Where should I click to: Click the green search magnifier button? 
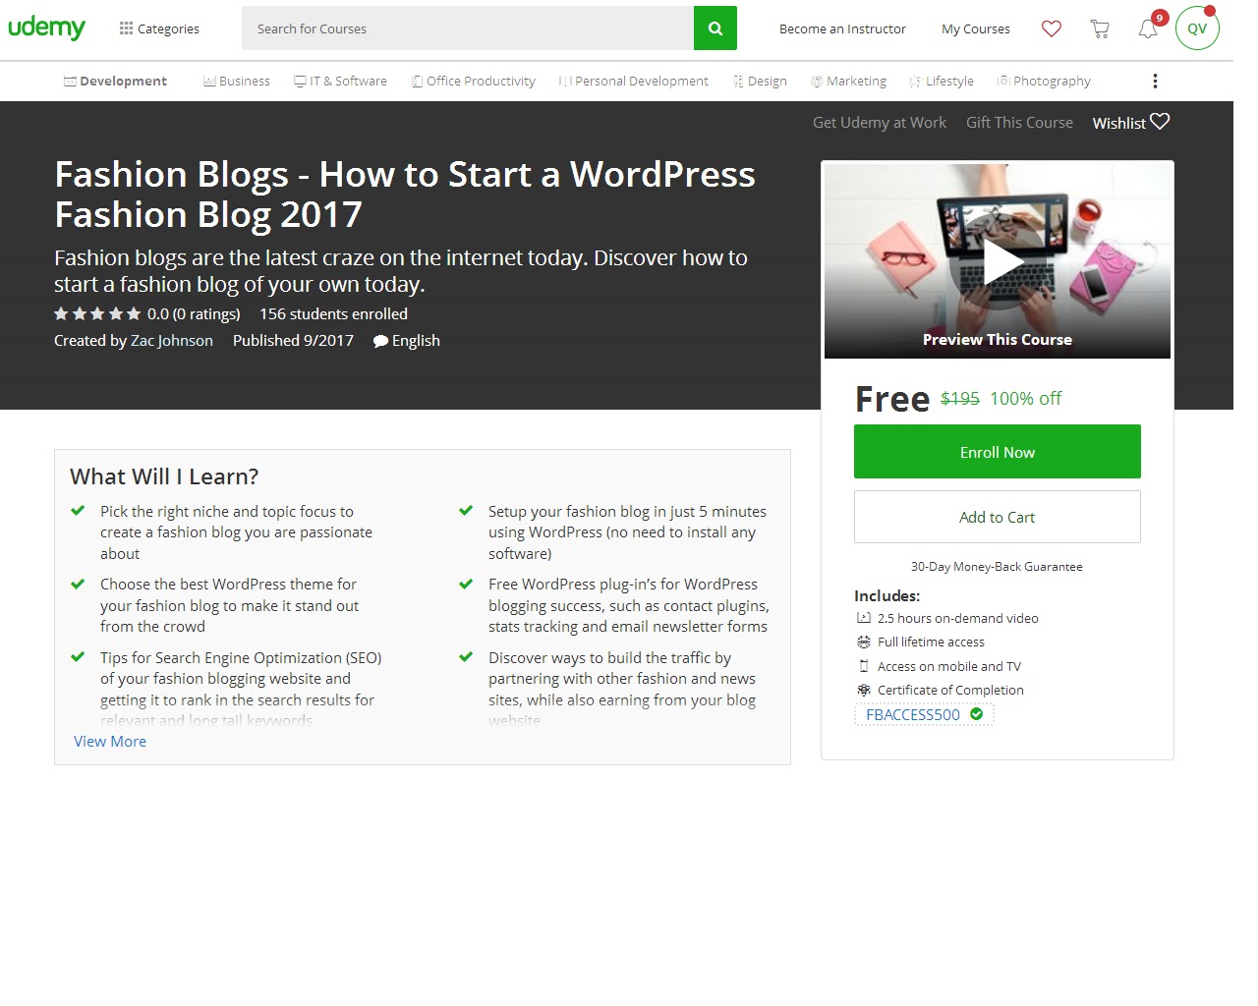[715, 28]
